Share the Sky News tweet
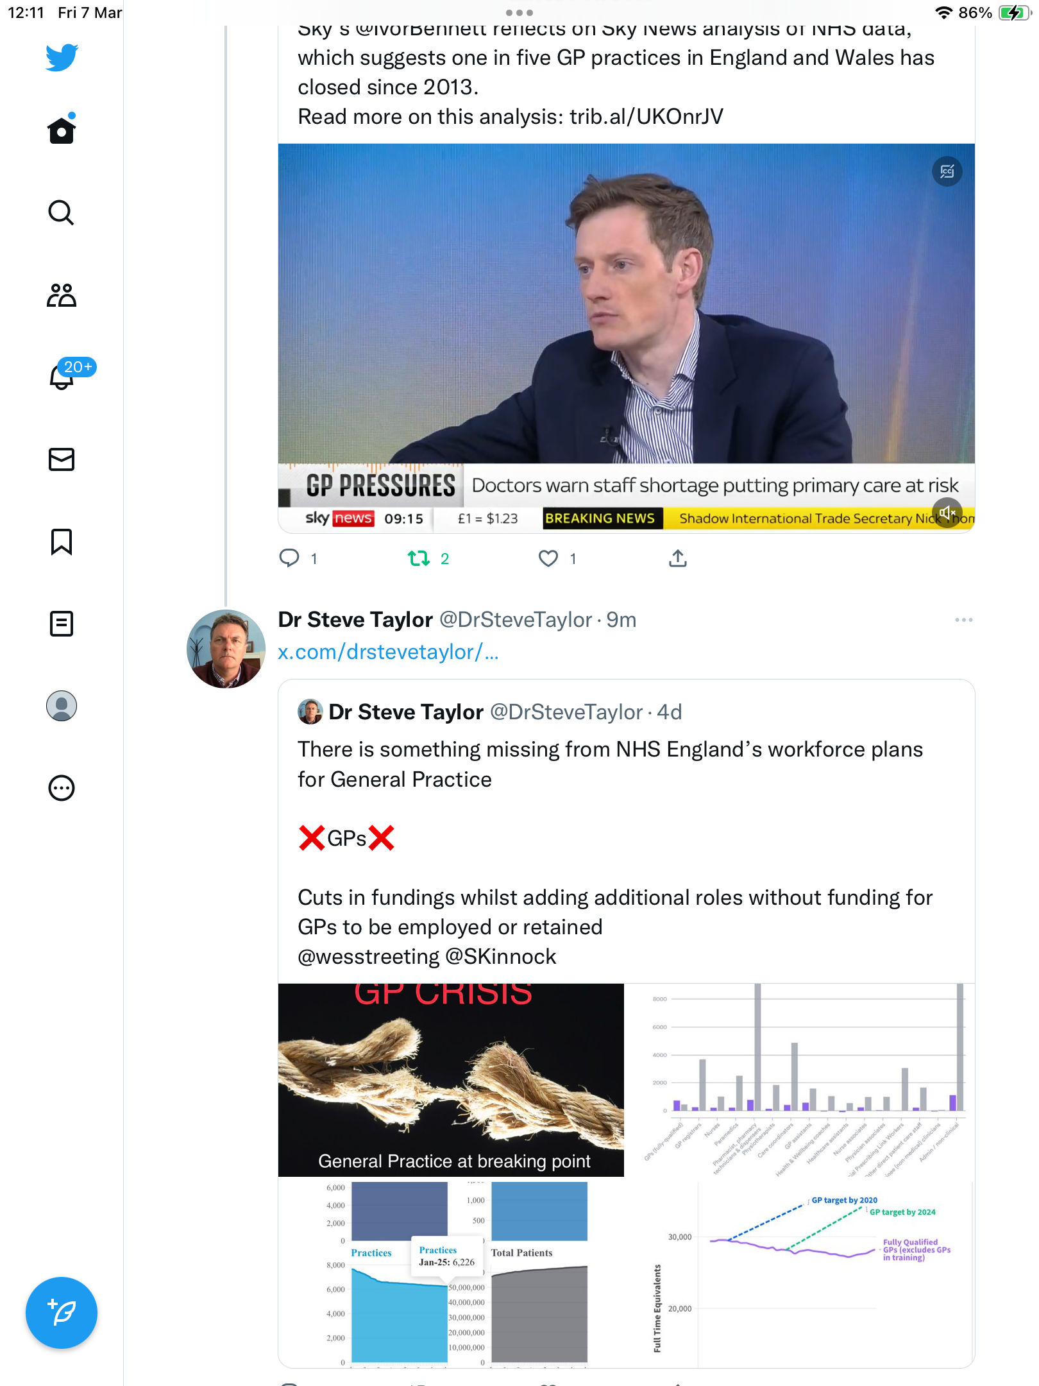The width and height of the screenshot is (1039, 1386). pyautogui.click(x=678, y=559)
